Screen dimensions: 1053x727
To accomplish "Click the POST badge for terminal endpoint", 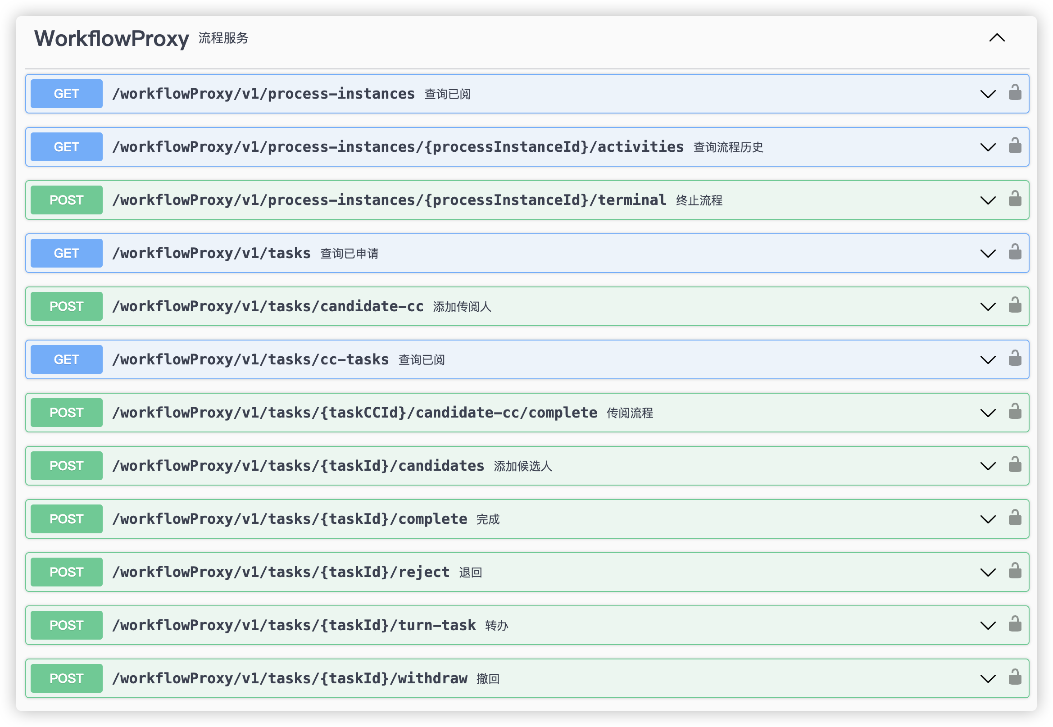I will tap(67, 200).
